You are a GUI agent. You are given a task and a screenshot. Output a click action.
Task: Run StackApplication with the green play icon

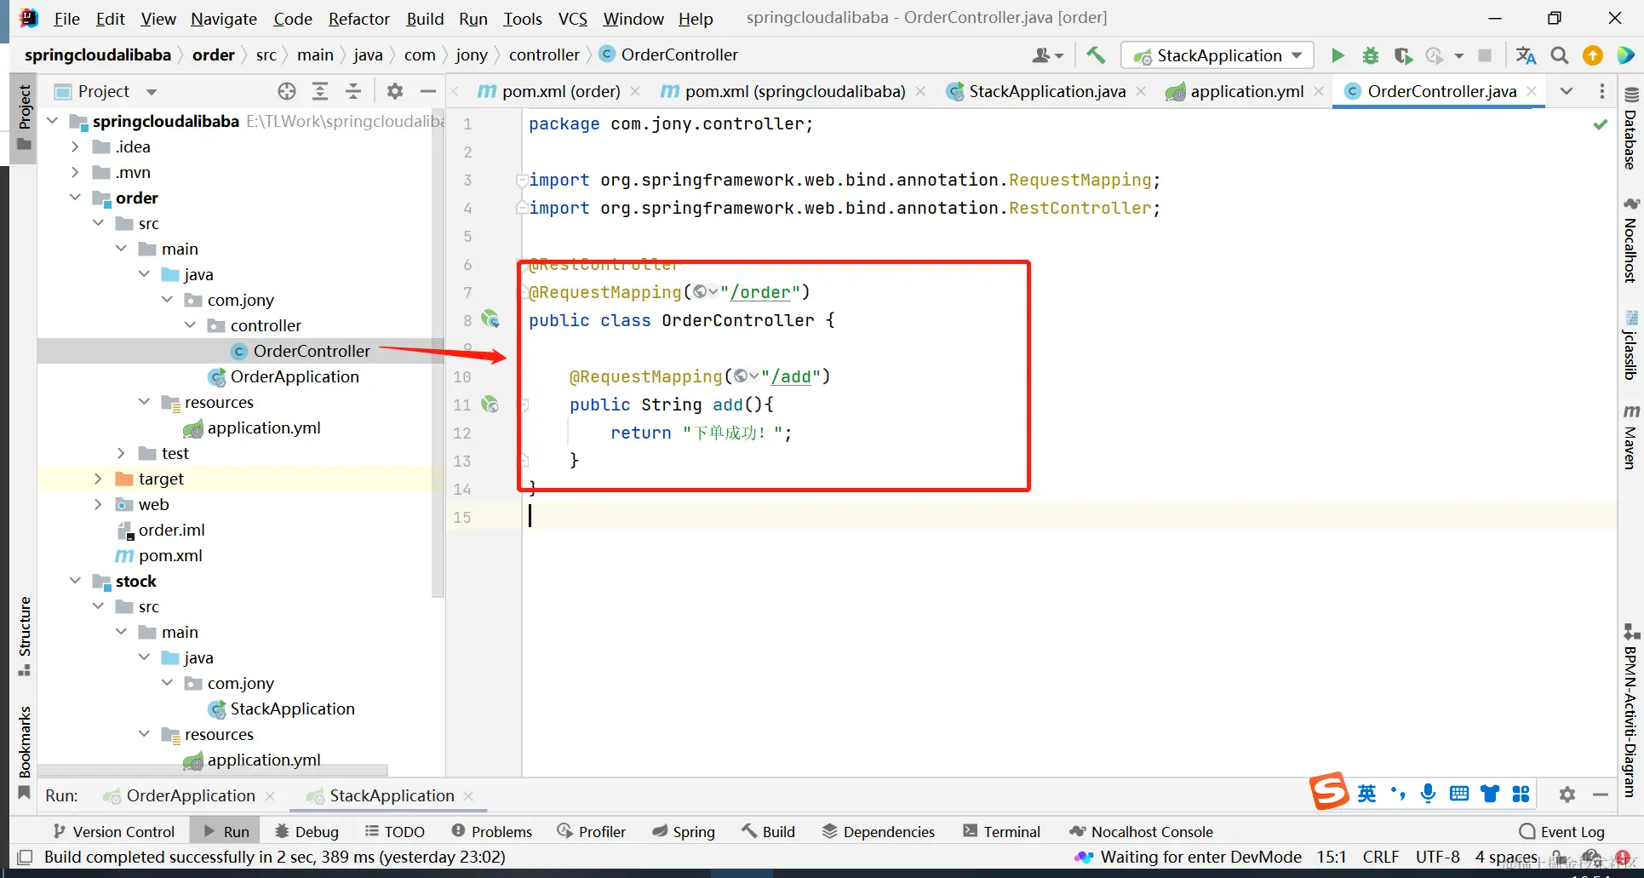click(1338, 55)
